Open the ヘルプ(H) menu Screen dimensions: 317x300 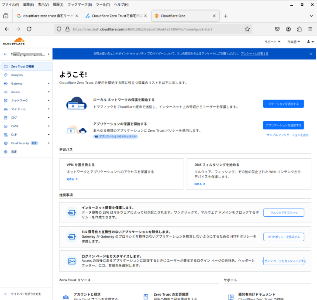[121, 4]
